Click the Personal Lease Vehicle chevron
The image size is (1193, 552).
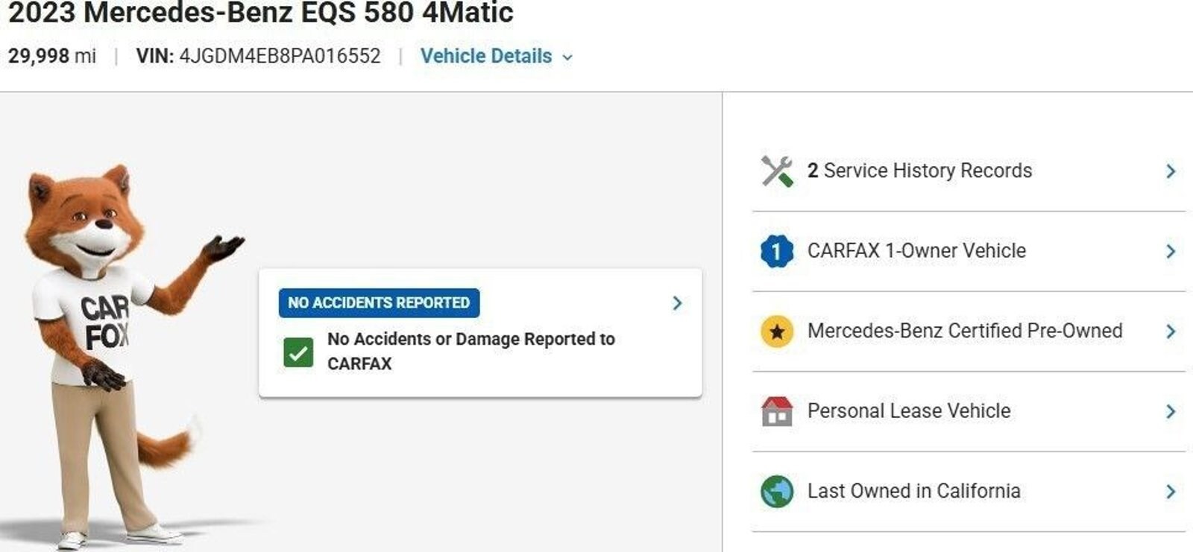click(x=1171, y=411)
